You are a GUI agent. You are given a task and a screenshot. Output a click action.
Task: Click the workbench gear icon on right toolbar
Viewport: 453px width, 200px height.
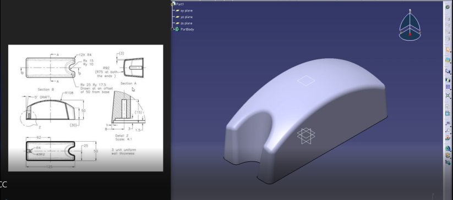pos(448,7)
